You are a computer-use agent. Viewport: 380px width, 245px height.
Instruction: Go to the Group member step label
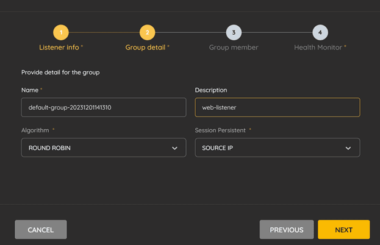[234, 48]
